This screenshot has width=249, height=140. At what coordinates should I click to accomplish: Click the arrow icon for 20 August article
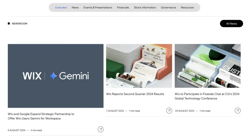[x=237, y=110]
